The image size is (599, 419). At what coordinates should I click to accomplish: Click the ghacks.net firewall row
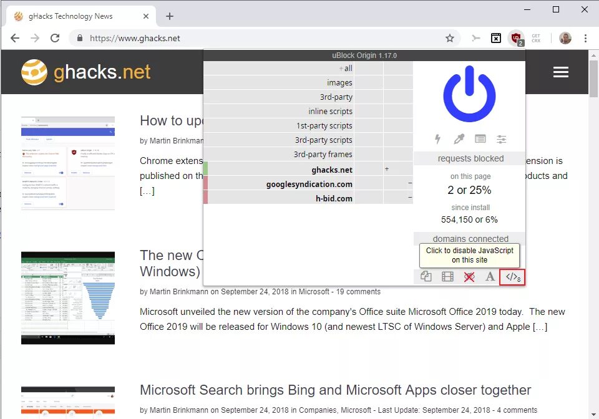332,170
